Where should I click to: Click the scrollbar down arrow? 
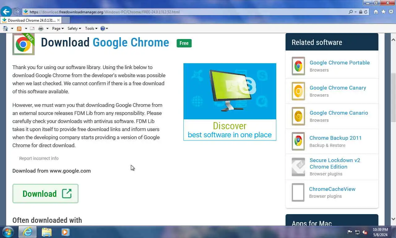(x=393, y=219)
